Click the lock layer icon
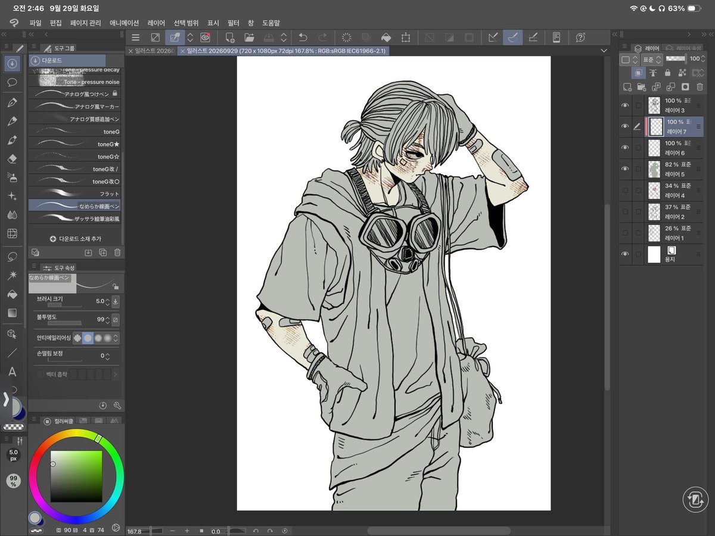This screenshot has height=536, width=715. coord(667,73)
